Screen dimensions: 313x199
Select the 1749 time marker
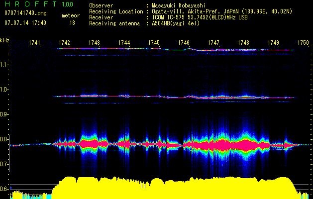pyautogui.click(x=273, y=43)
